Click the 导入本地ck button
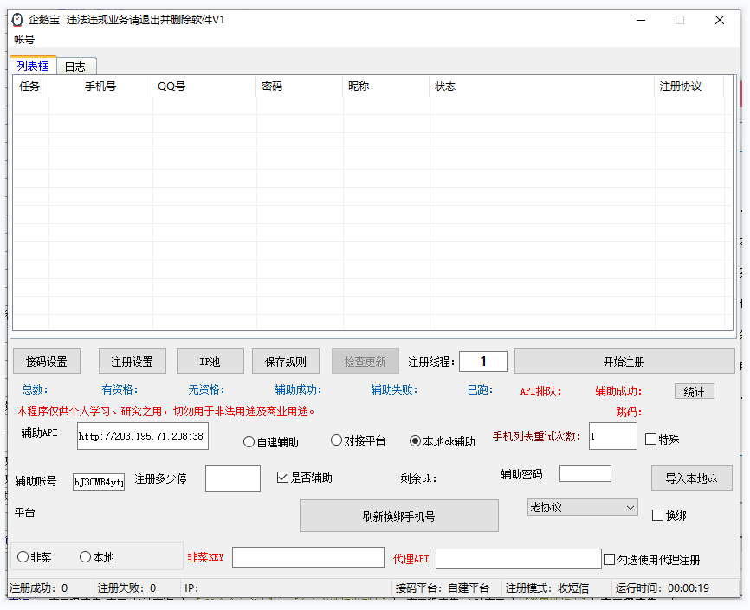Viewport: 750px width, 610px height. [691, 478]
